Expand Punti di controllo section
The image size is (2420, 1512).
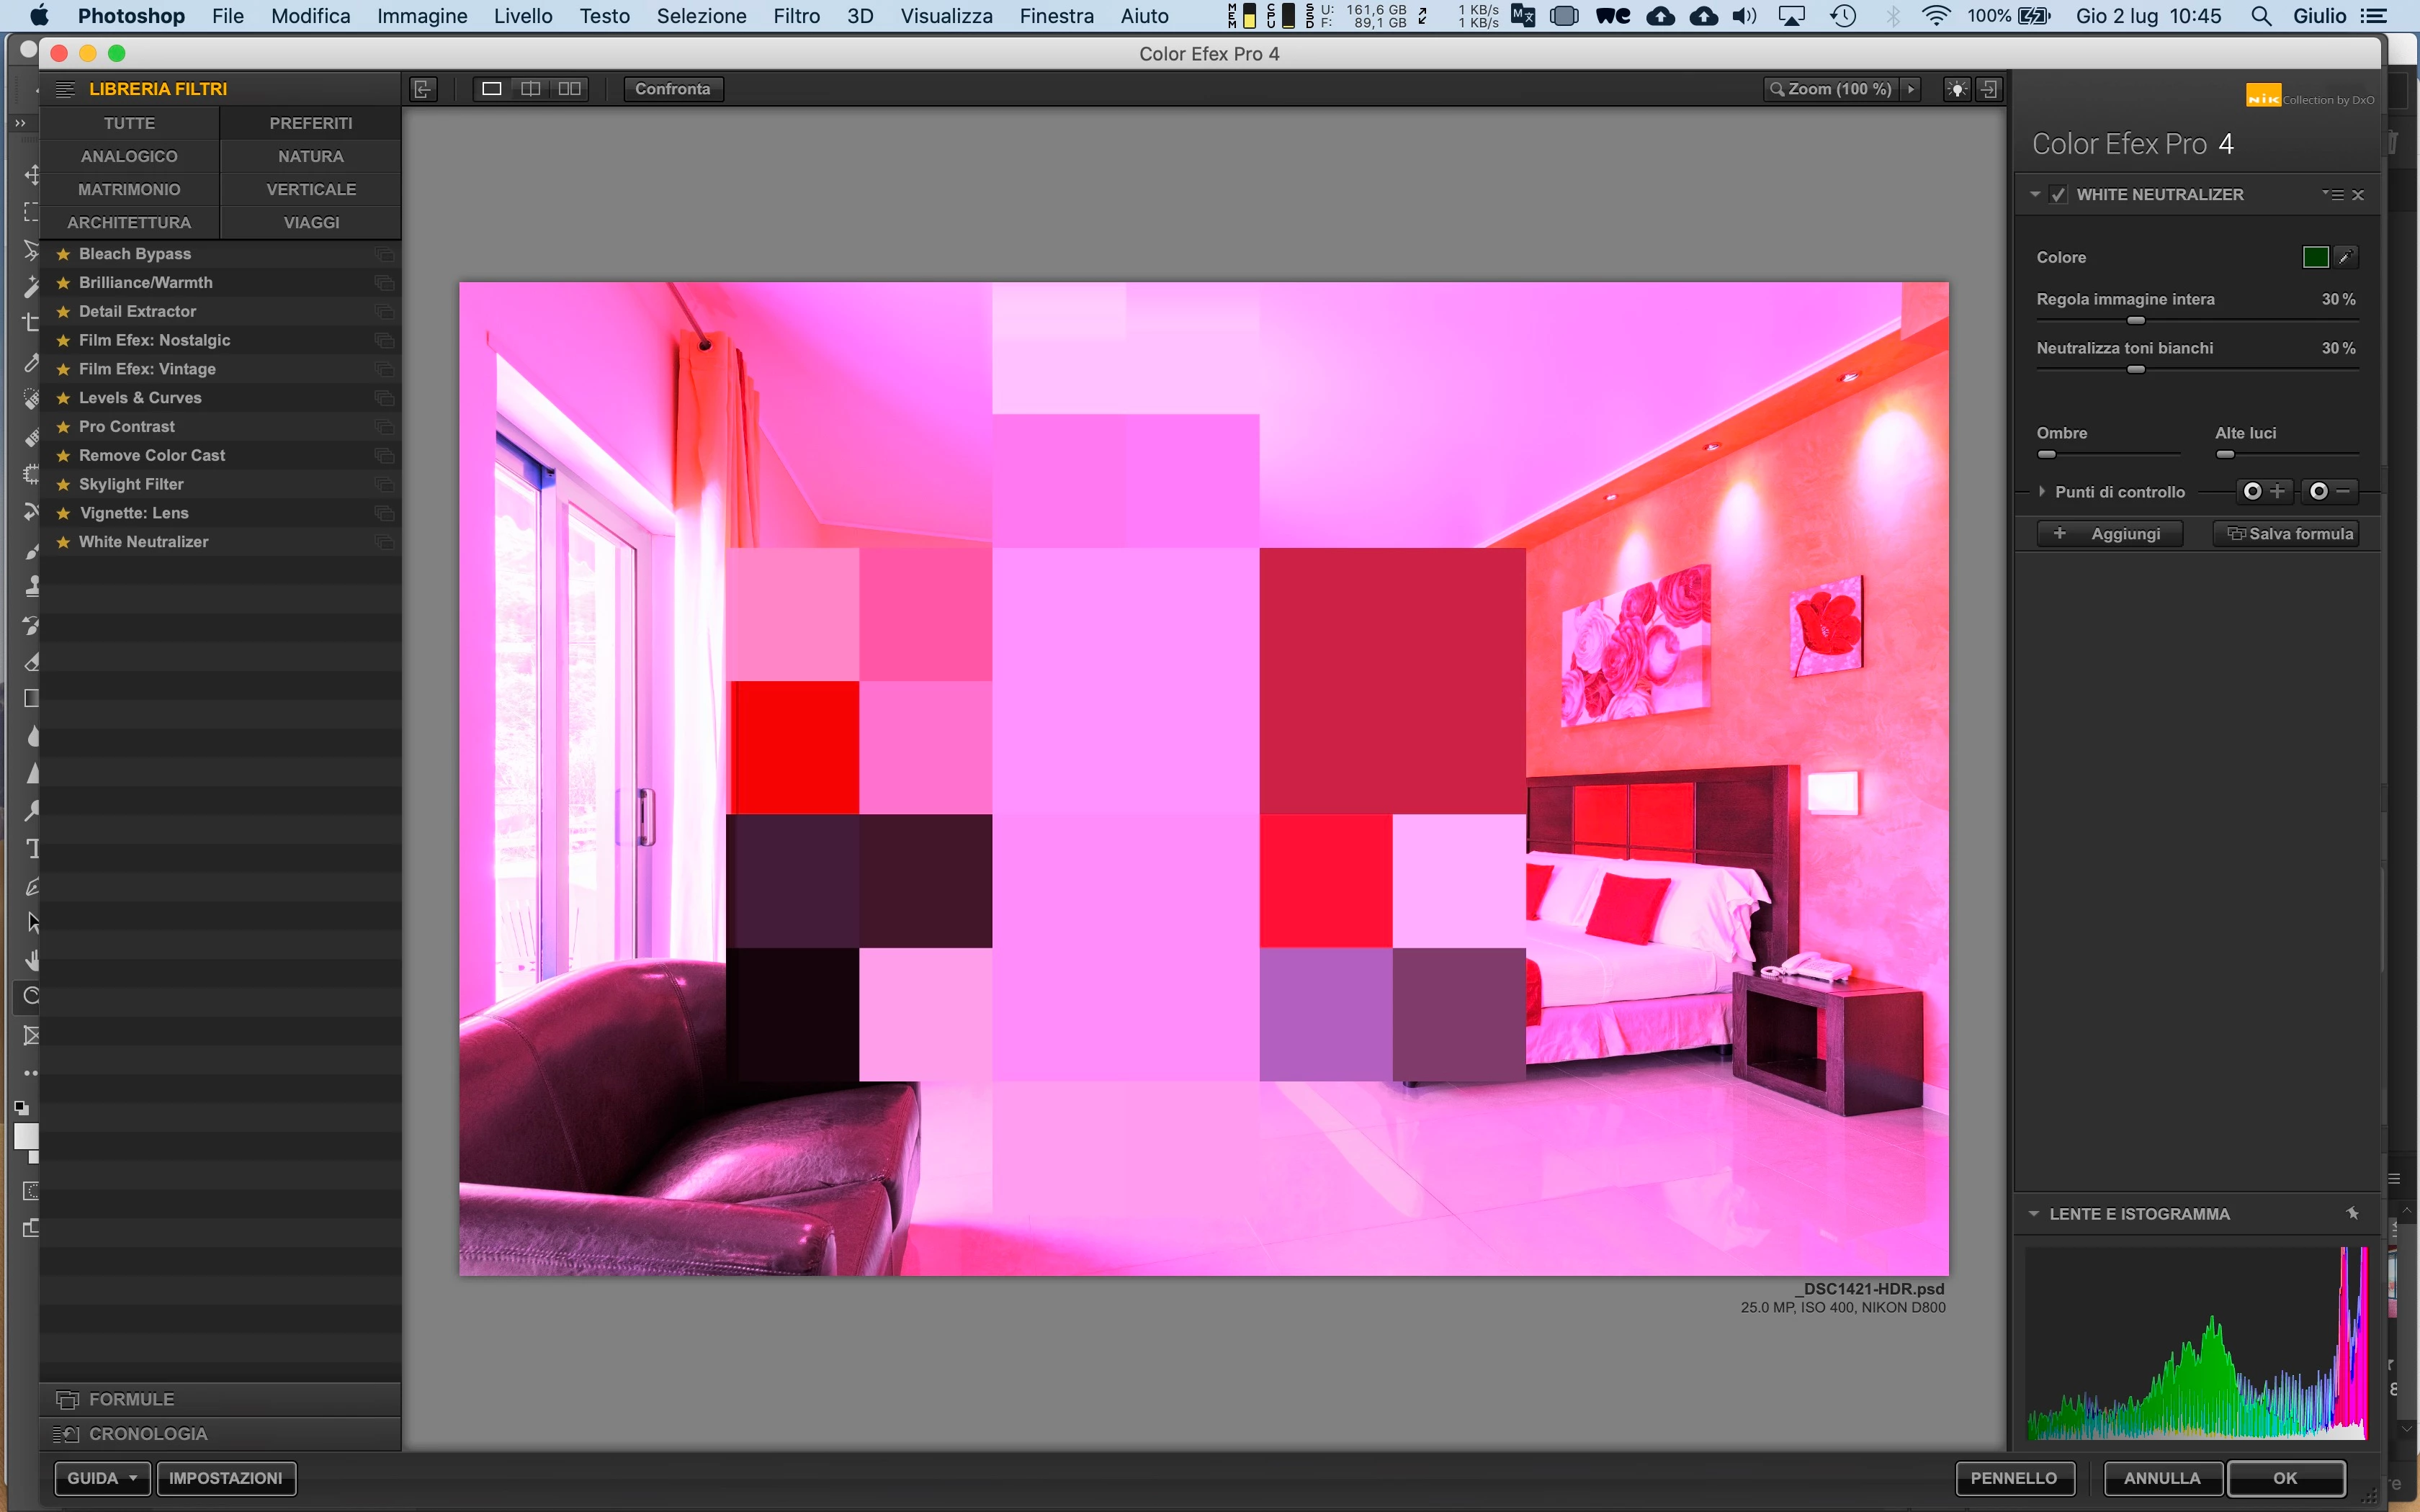pos(2042,491)
